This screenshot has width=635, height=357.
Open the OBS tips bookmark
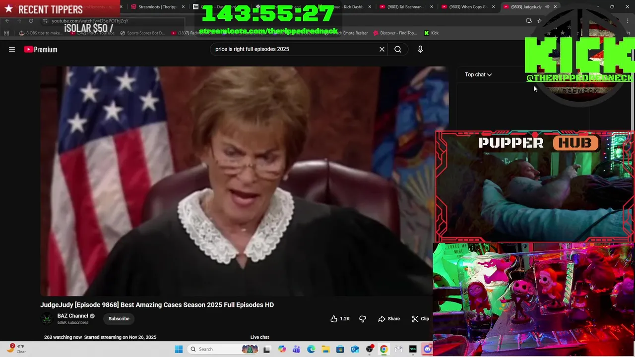point(41,33)
